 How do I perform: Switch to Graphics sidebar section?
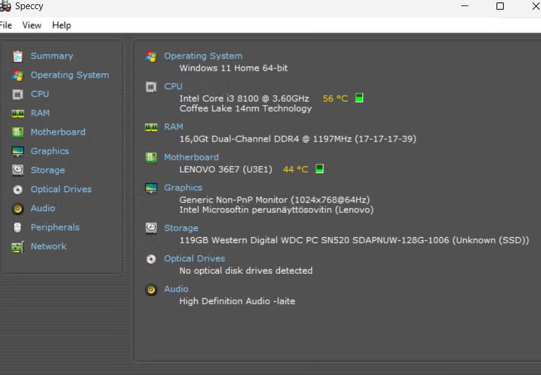(49, 151)
